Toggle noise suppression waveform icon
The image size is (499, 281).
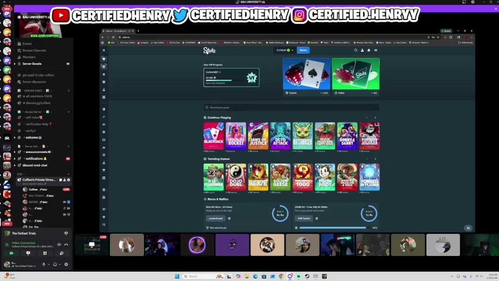click(x=59, y=245)
